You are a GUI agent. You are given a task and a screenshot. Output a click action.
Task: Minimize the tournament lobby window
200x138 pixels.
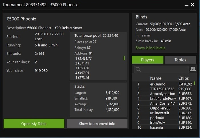(186, 5)
